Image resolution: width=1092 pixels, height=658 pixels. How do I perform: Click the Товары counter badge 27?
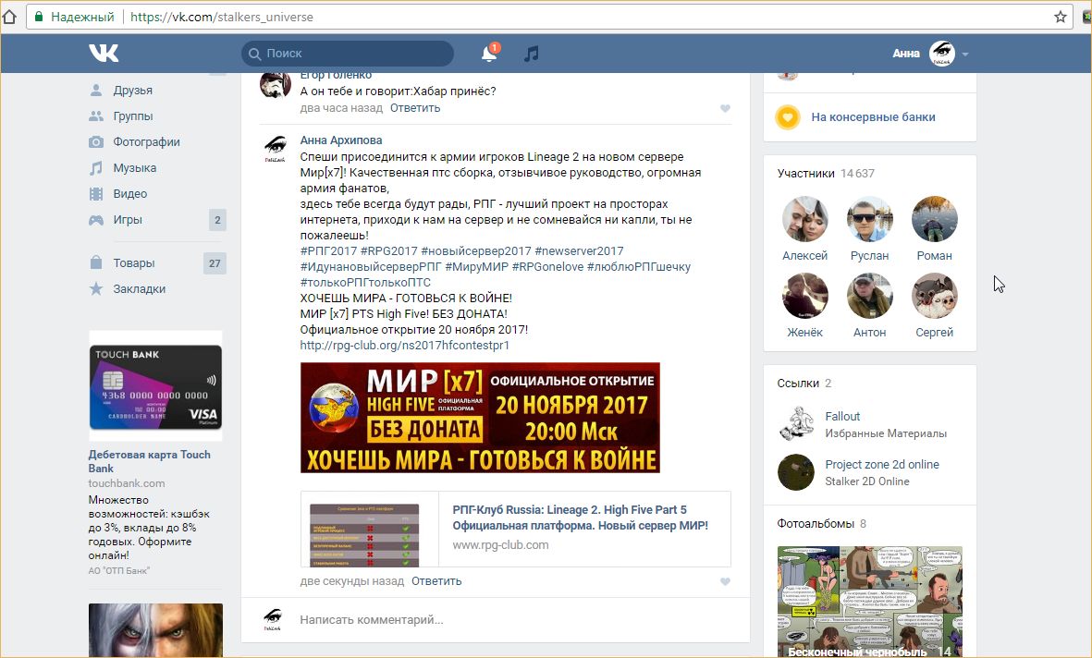215,263
